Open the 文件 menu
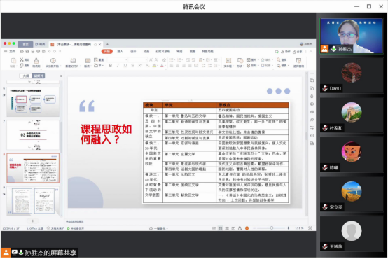The height and width of the screenshot is (259, 388). pyautogui.click(x=12, y=52)
